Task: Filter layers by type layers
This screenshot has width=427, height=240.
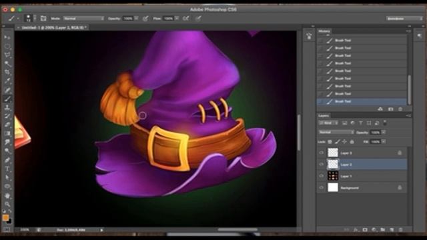Action: [x=360, y=123]
